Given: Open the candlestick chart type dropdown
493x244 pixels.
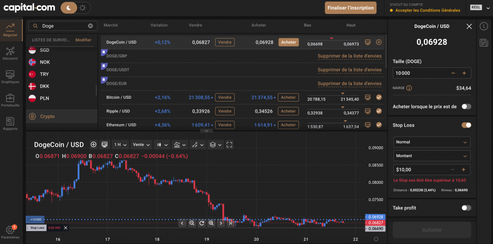Looking at the screenshot, I should coord(162,145).
